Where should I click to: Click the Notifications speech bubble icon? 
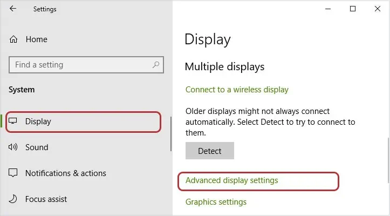13,173
